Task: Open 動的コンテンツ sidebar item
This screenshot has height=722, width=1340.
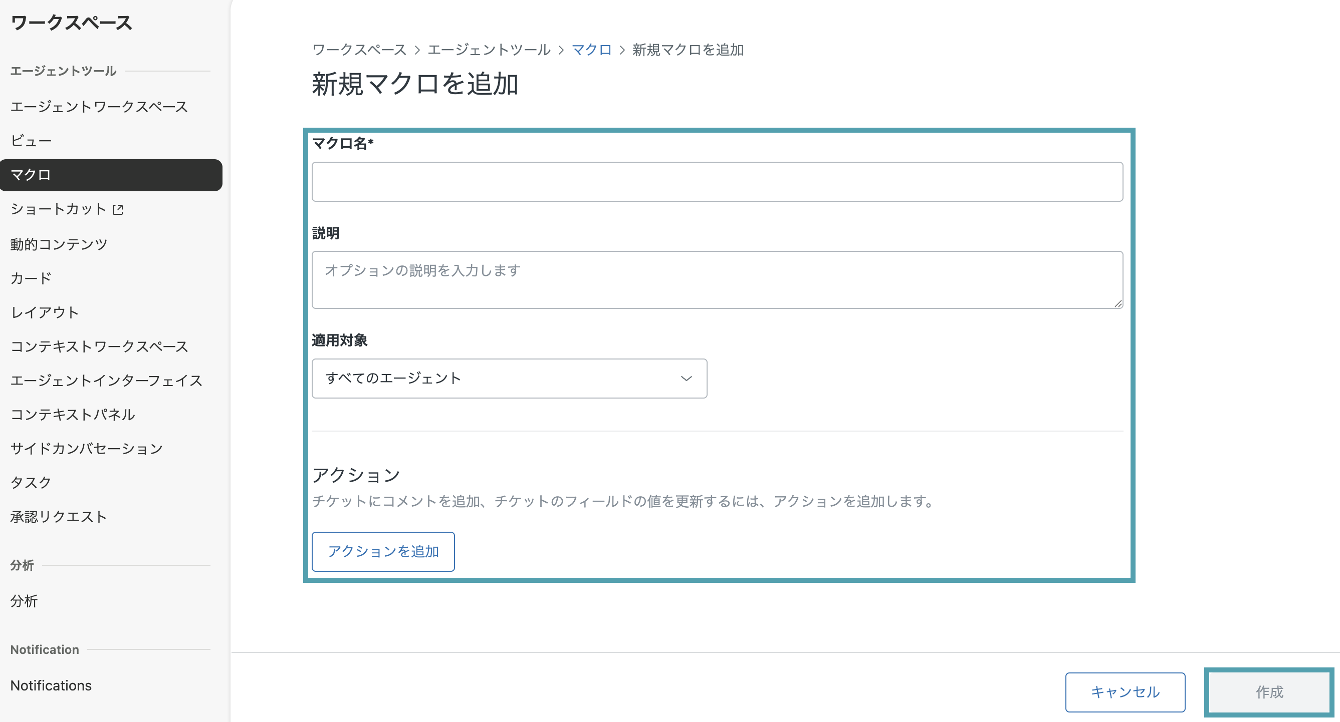Action: coord(59,244)
